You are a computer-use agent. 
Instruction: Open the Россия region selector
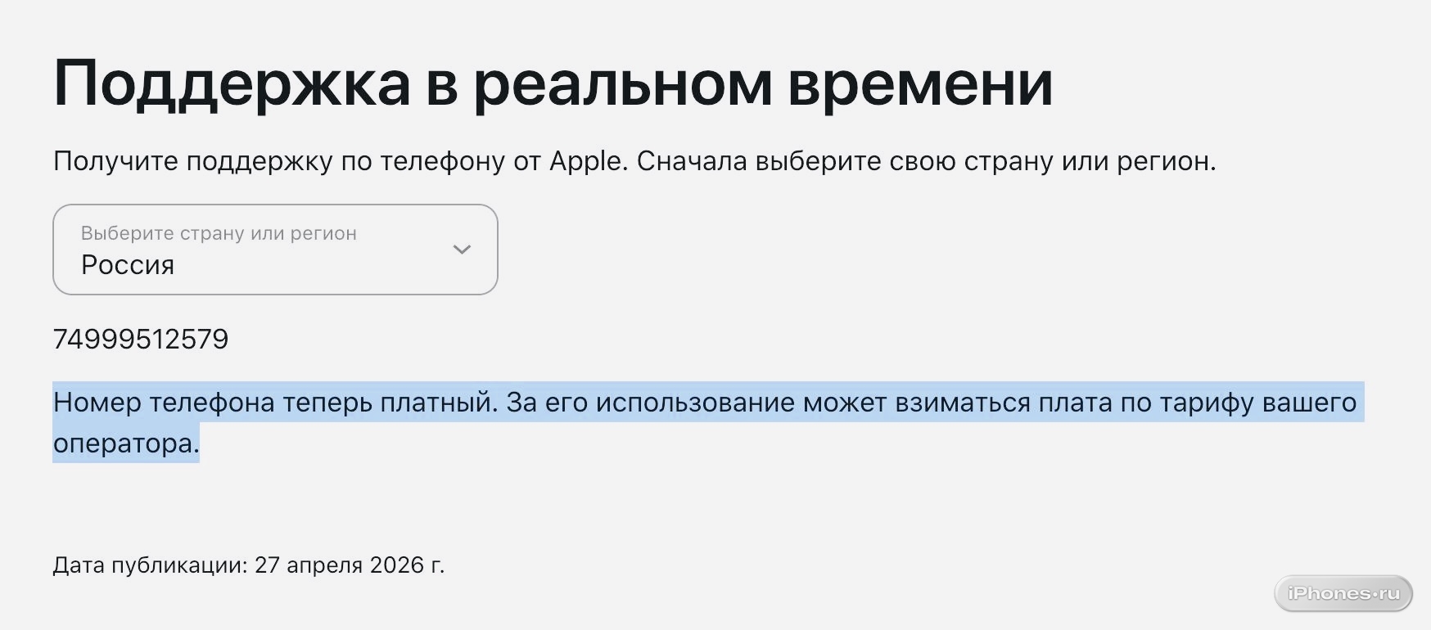click(x=275, y=250)
